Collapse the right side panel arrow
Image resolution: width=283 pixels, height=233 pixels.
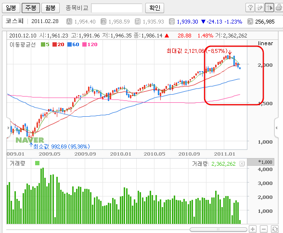coord(276,128)
